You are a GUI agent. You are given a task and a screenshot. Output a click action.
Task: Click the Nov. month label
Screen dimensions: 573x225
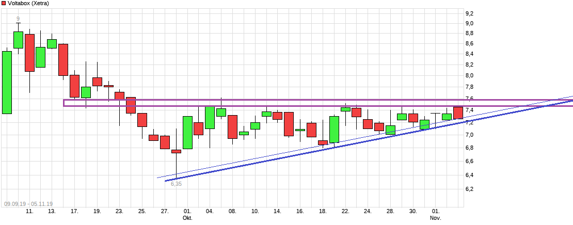click(436, 218)
